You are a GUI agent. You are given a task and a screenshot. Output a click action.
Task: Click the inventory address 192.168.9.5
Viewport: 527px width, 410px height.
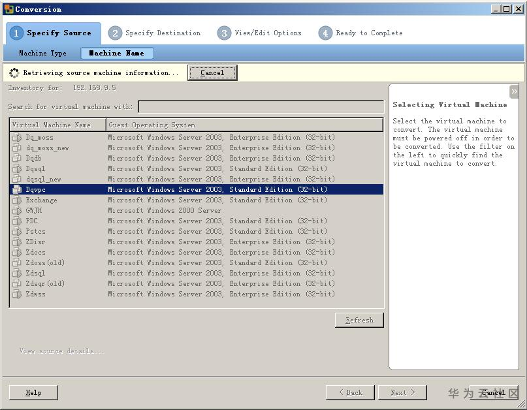95,87
